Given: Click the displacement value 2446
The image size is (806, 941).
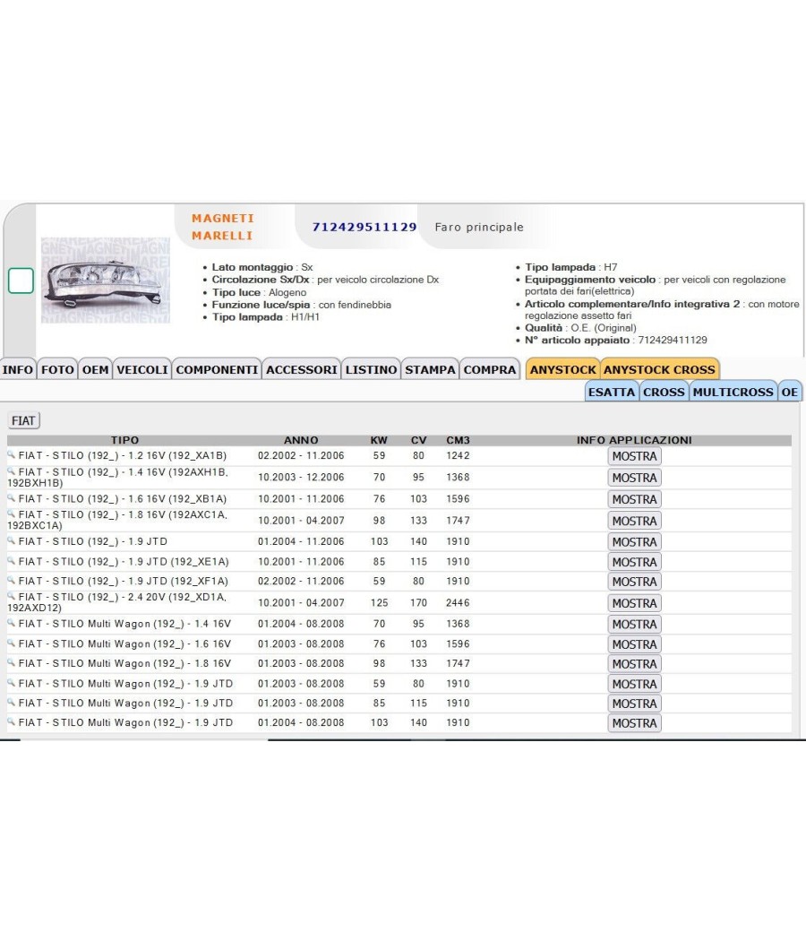Looking at the screenshot, I should click(x=458, y=602).
